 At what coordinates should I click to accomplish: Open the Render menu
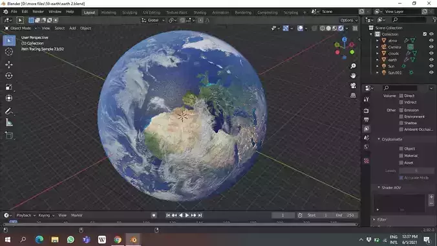(38, 12)
